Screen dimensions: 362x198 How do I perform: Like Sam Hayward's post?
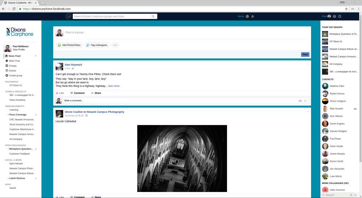point(60,93)
